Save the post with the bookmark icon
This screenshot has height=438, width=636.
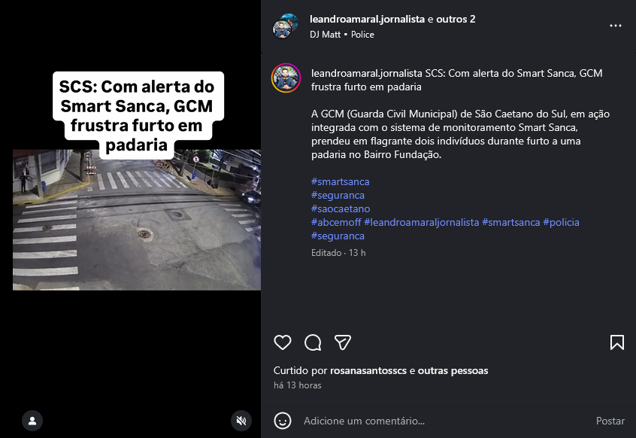(617, 342)
